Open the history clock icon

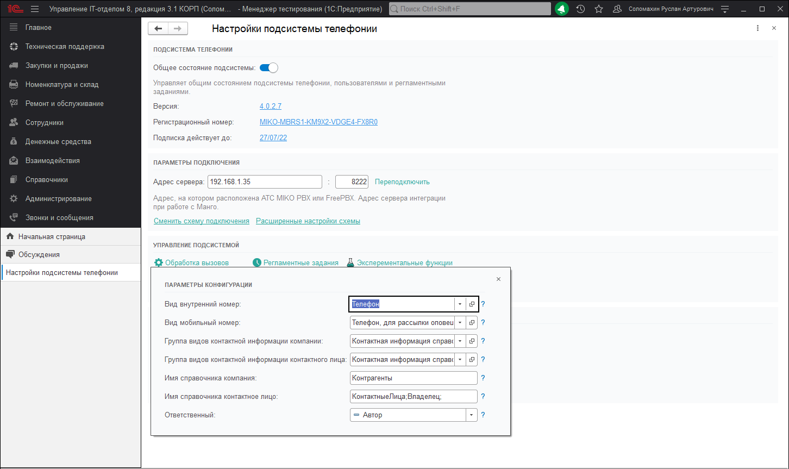(x=580, y=9)
